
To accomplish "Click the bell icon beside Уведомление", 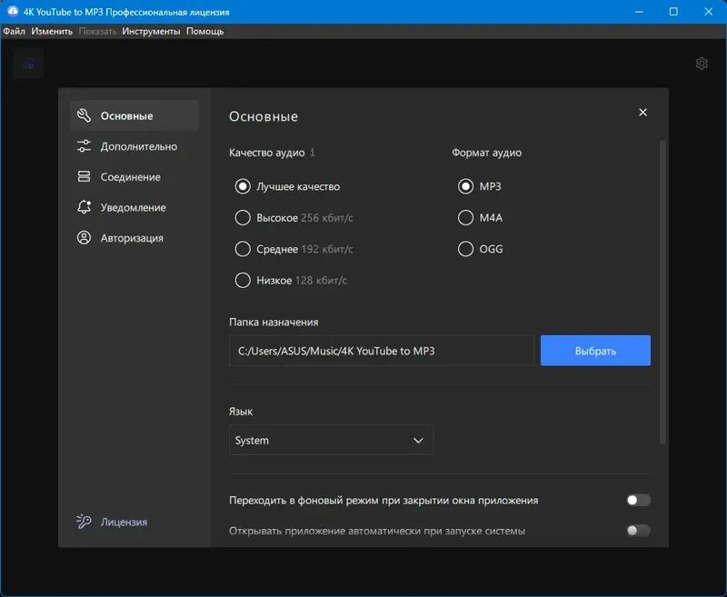I will (84, 207).
